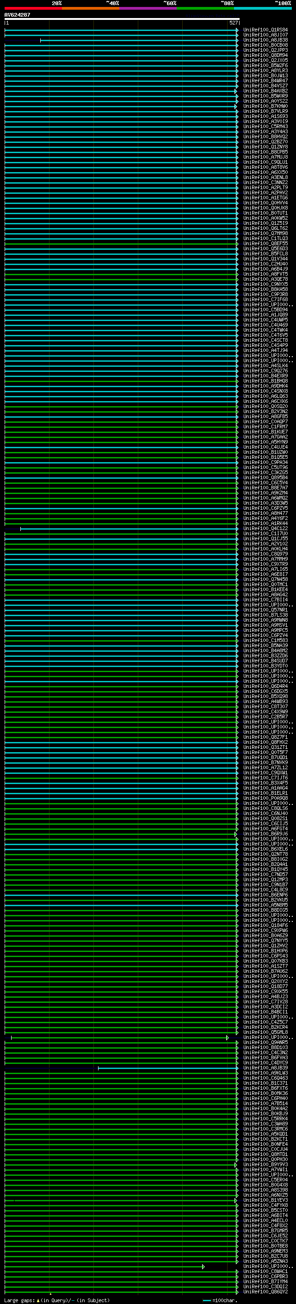Viewport: 296px width, 1304px height.
Task: Click the purple ~60% identity legend segment
Action: pyautogui.click(x=148, y=8)
